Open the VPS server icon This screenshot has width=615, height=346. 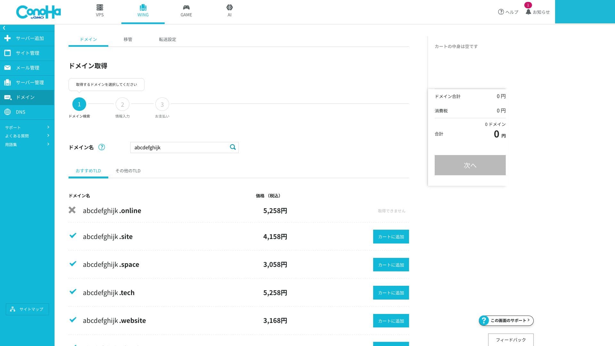point(100,7)
